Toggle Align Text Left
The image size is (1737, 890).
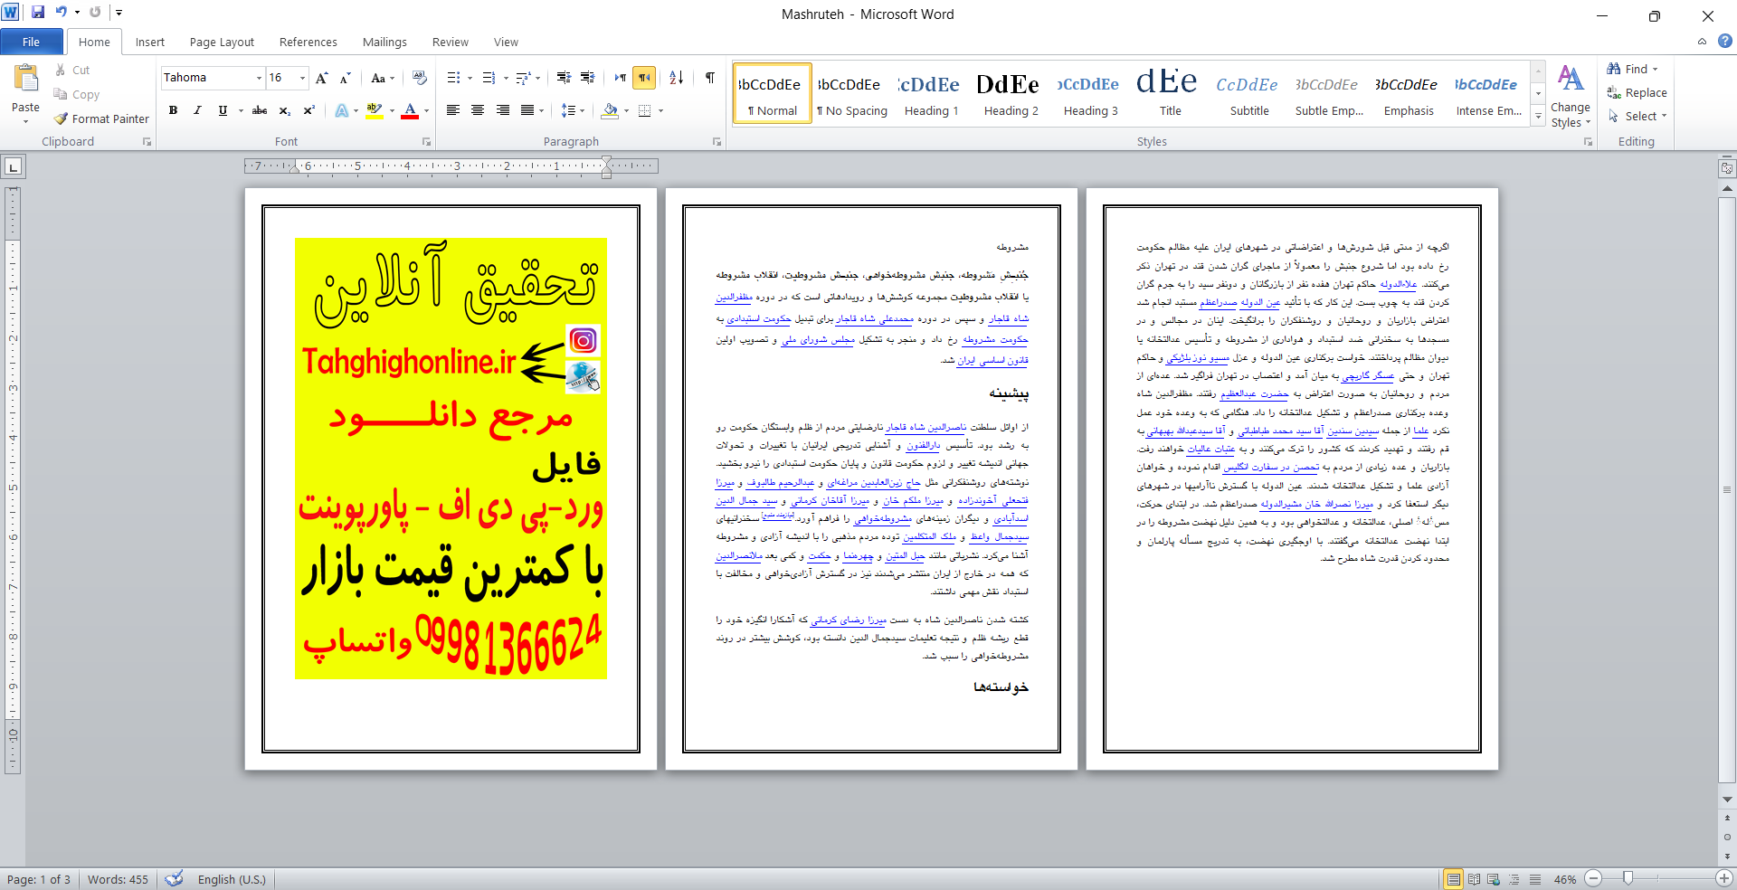pos(453,110)
